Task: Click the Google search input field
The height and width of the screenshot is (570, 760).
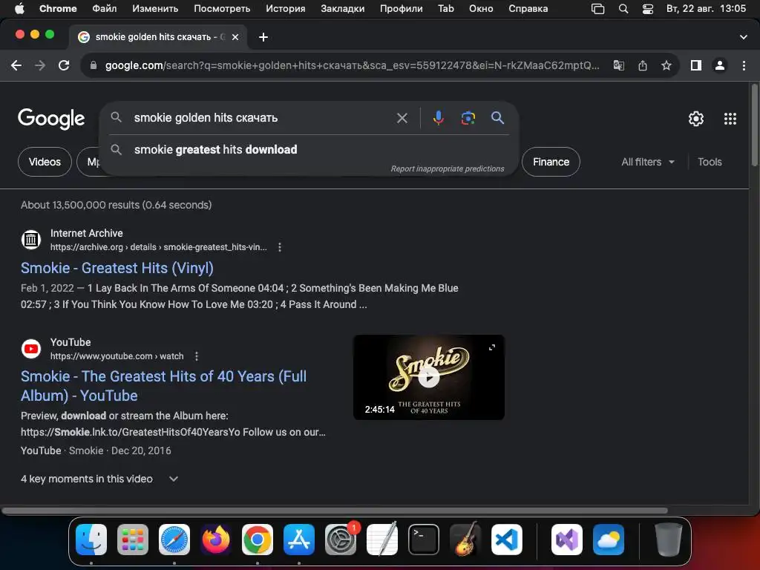Action: click(x=262, y=118)
